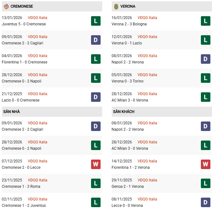Open VĐQG Italia link dated 29/11/2025
Screen dimensions: 212x210
[x=147, y=180]
